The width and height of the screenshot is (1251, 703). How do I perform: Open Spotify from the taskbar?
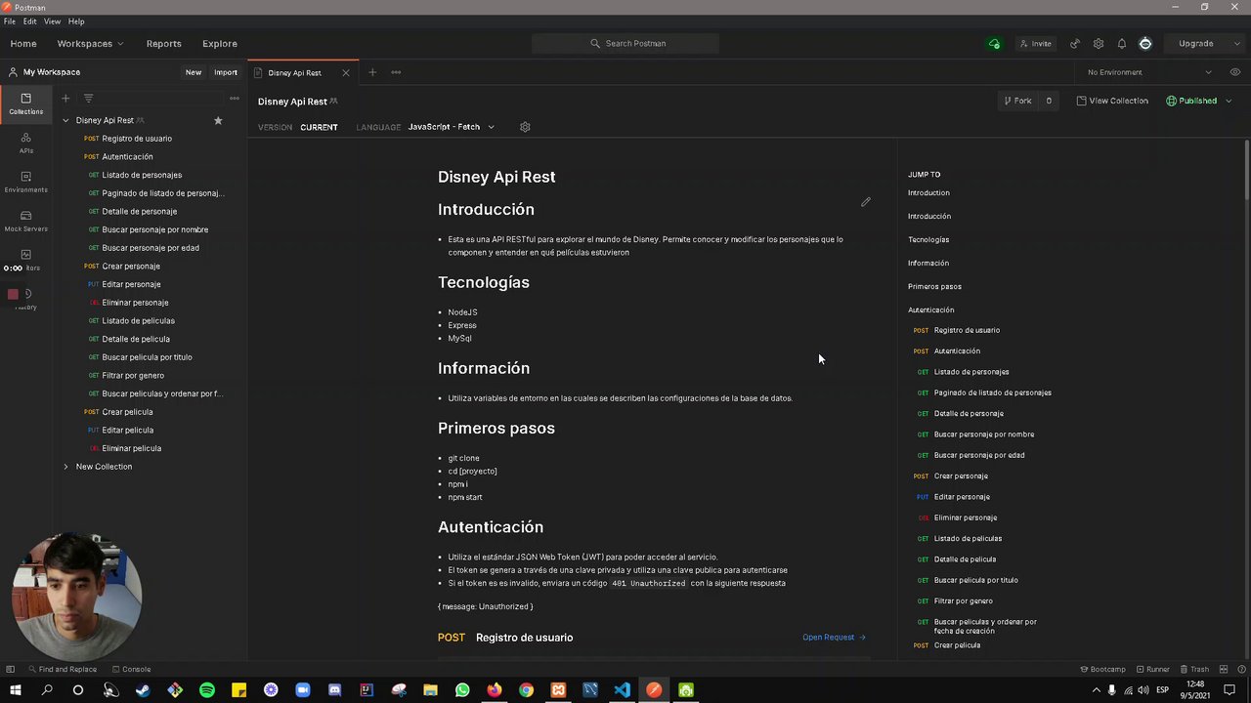click(207, 690)
